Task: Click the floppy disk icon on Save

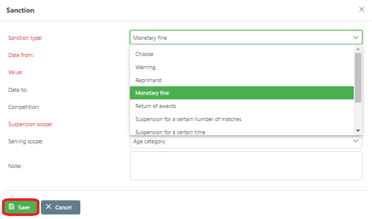Action: (12, 207)
